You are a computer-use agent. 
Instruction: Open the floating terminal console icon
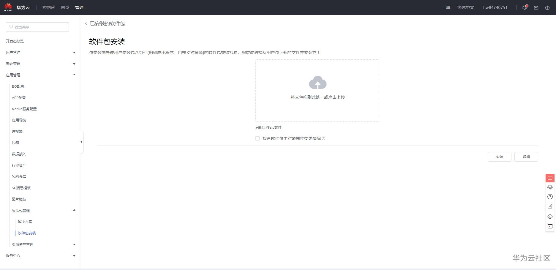(550, 226)
